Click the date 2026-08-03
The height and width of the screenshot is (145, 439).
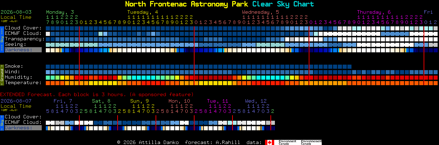click(16, 12)
